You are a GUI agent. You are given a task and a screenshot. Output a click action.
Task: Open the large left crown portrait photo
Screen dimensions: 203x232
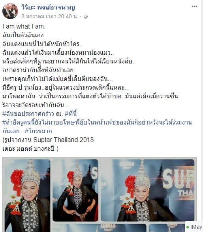[27, 196]
